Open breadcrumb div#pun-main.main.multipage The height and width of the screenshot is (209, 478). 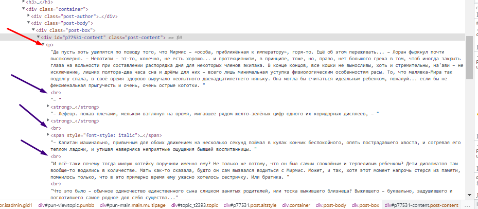133,205
